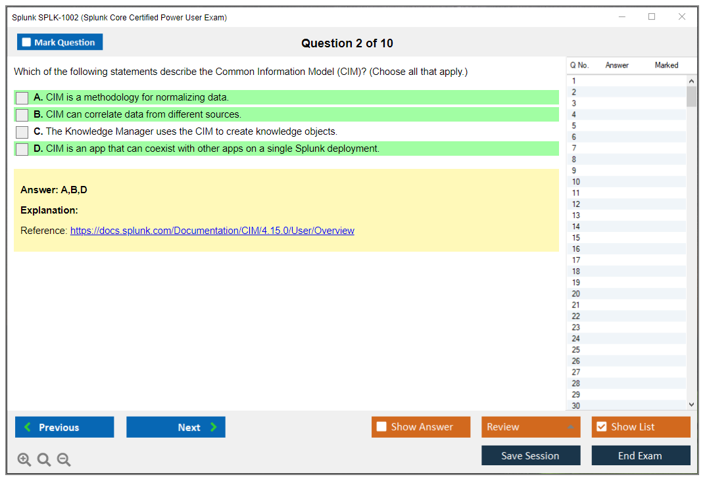Click the zoom out magnifier icon
Screen dimensions: 707x483
click(64, 460)
